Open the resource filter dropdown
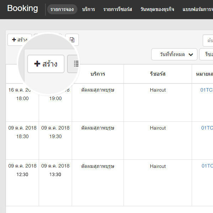This screenshot has width=213, height=213. click(206, 54)
